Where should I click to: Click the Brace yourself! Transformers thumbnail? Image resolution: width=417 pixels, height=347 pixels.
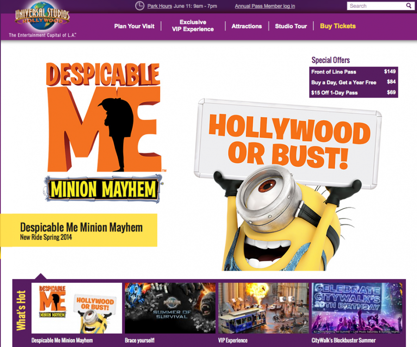[x=169, y=308]
